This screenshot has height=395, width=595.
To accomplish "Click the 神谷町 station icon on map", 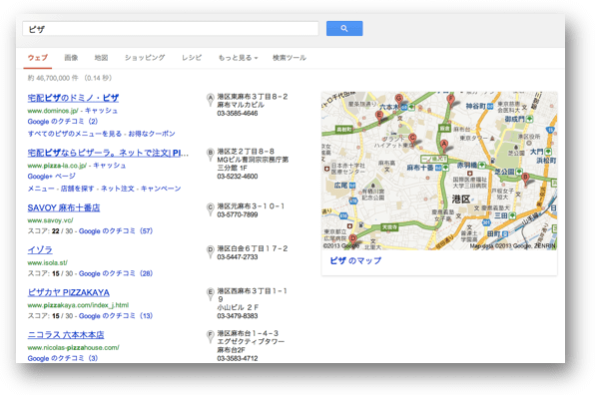I will coord(490,107).
